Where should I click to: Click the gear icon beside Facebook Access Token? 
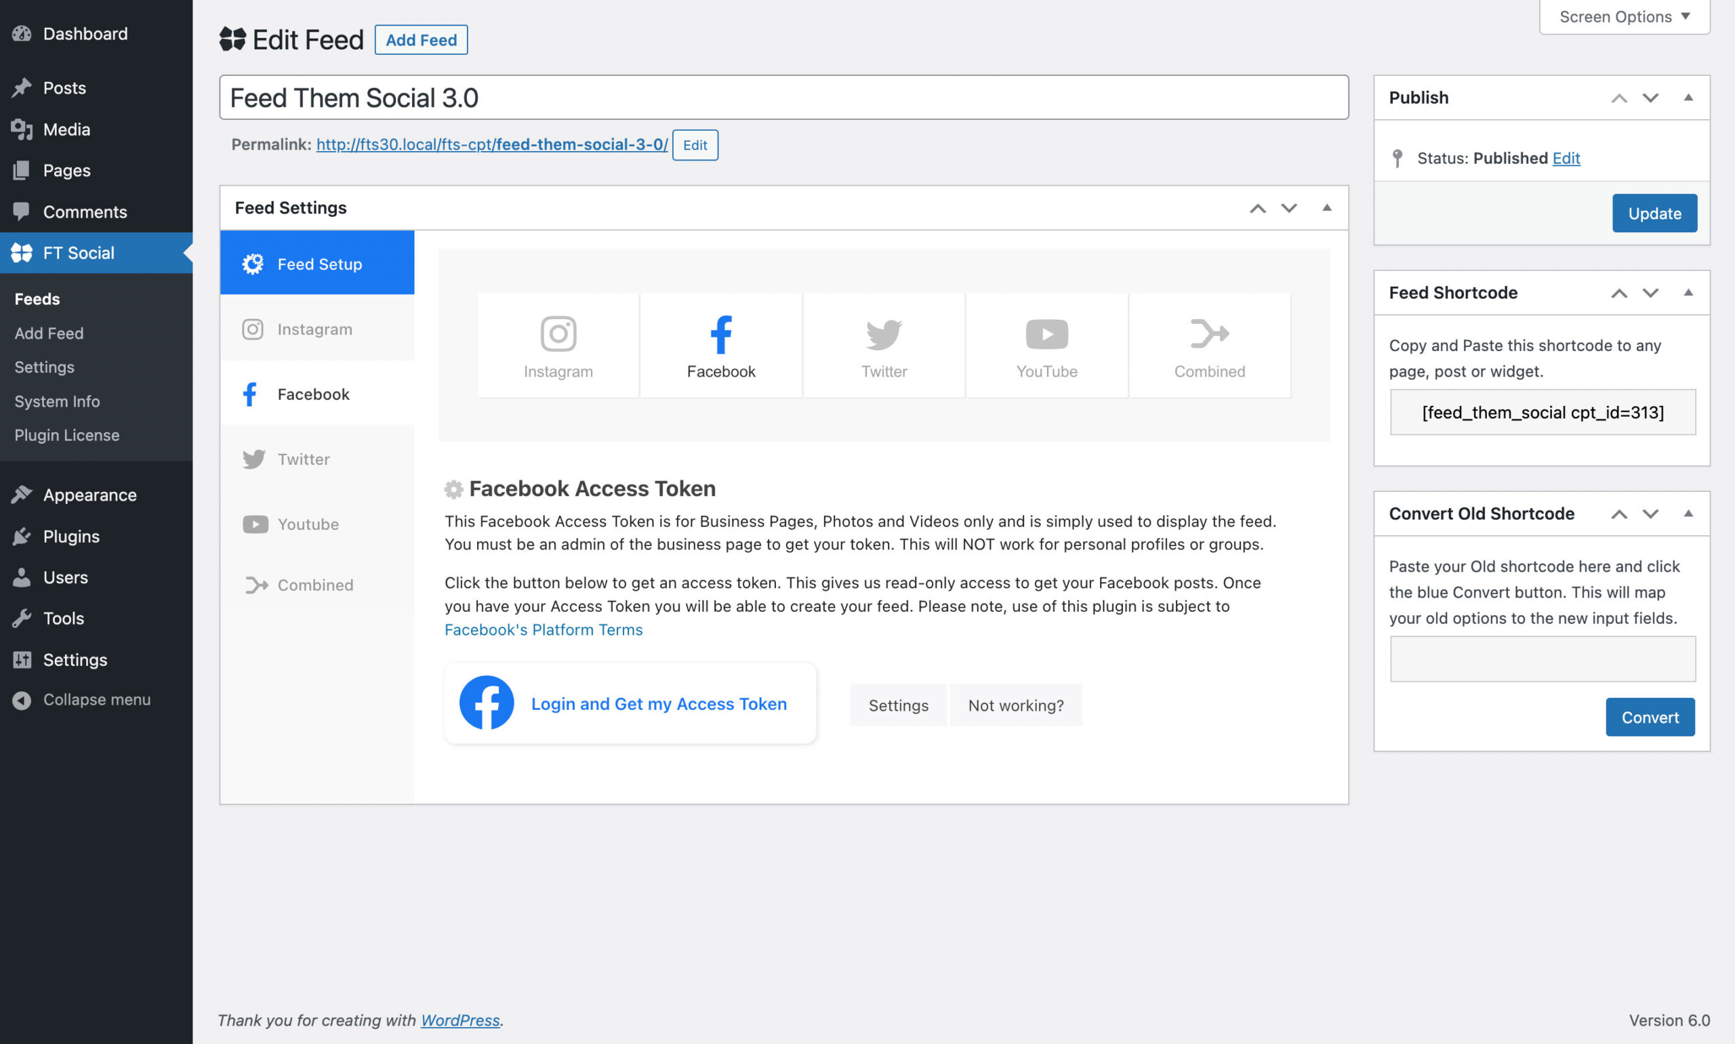coord(454,489)
